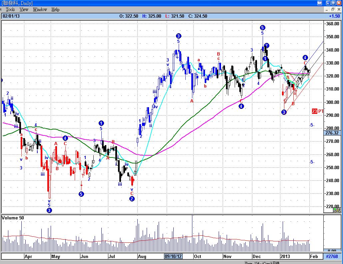Click the balance scale icon below price axis
The height and width of the screenshot is (264, 343).
(337, 210)
